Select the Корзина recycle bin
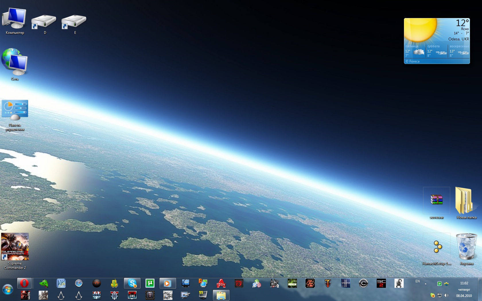Image resolution: width=482 pixels, height=301 pixels. pyautogui.click(x=467, y=249)
